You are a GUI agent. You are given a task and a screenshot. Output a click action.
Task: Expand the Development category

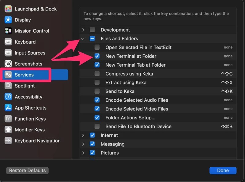click(84, 30)
